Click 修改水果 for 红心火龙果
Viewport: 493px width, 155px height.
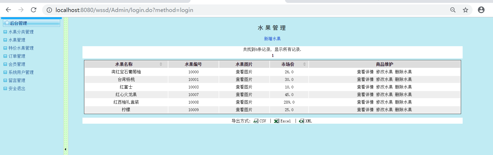coord(385,94)
